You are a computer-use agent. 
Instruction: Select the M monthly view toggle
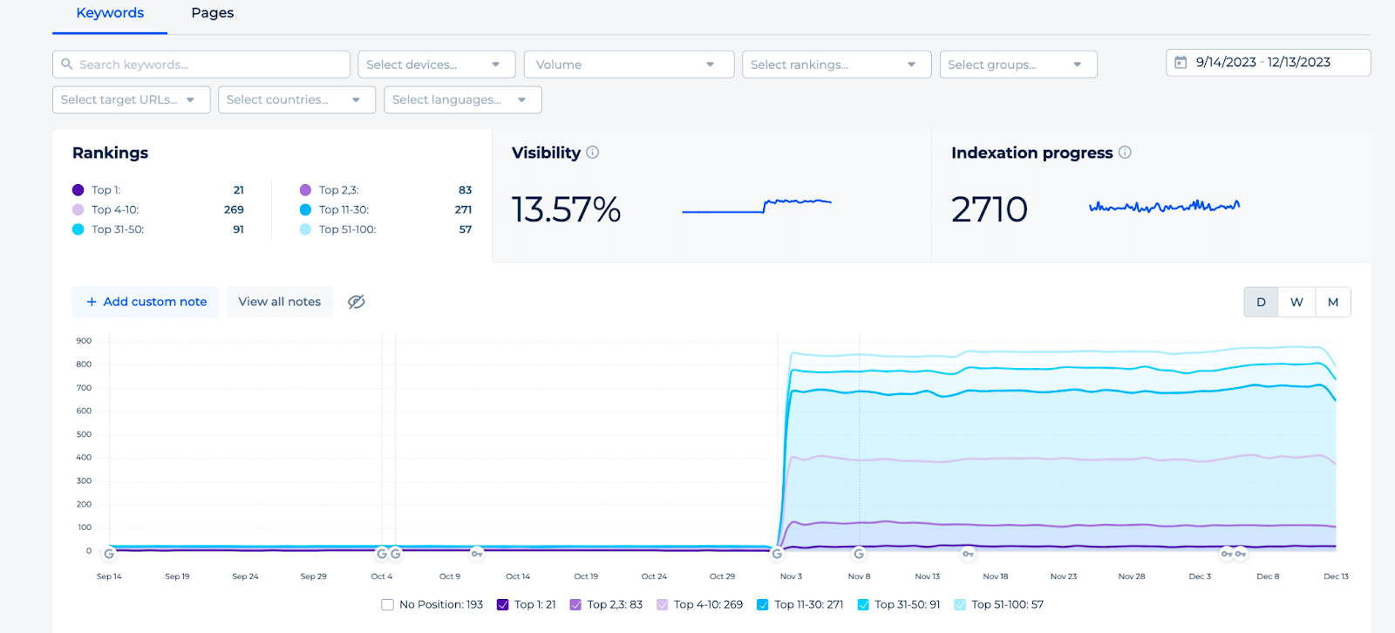pyautogui.click(x=1333, y=302)
